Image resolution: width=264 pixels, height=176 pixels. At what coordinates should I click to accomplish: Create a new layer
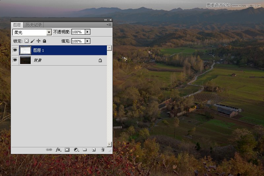coord(94,150)
